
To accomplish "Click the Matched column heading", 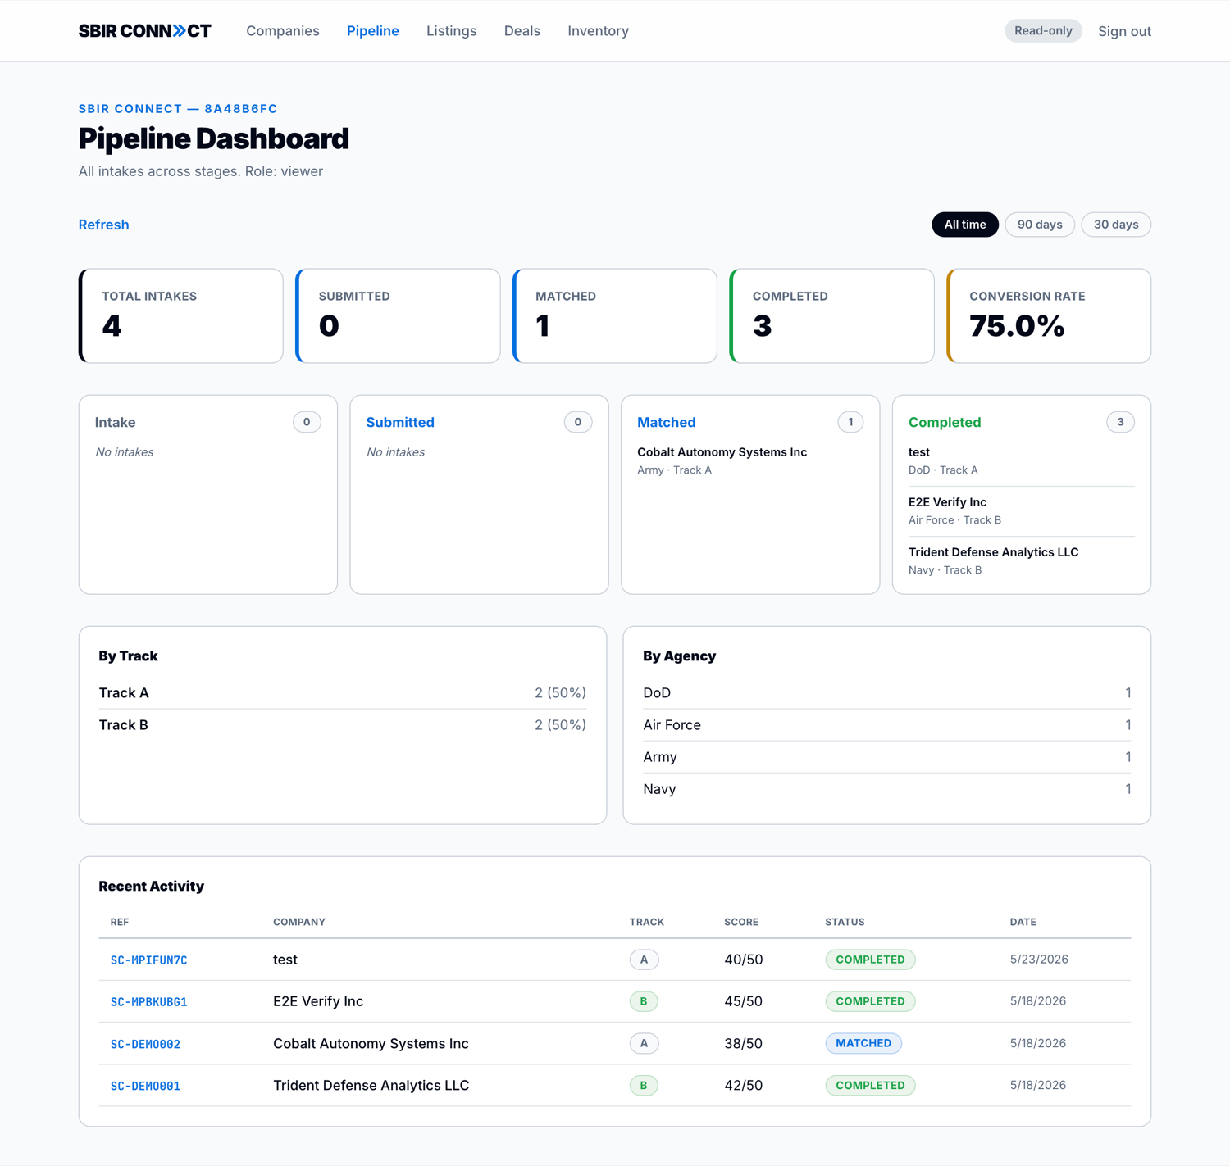I will [667, 422].
